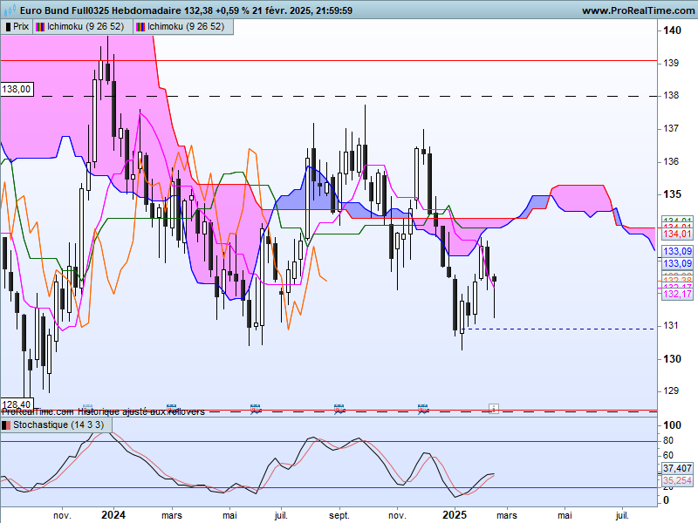
Task: Click the rollover calendar icon near September
Action: click(x=339, y=408)
